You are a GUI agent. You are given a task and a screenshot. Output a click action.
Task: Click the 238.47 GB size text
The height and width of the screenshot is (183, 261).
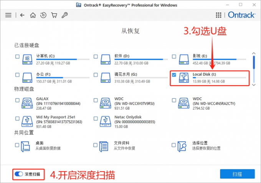(x=44, y=108)
